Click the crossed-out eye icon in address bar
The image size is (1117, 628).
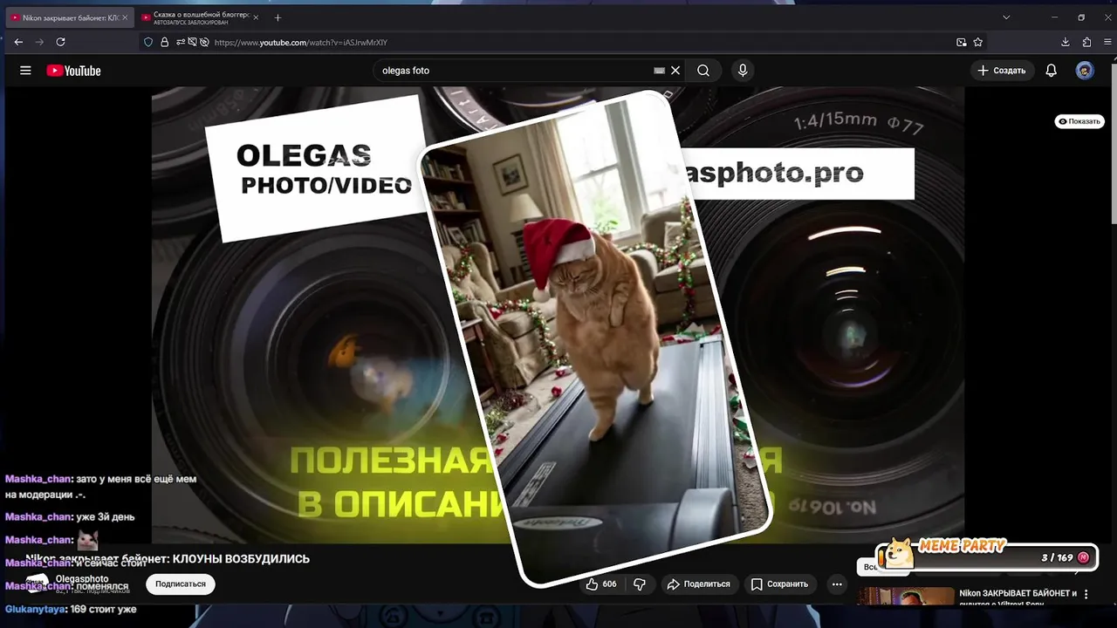[x=203, y=42]
